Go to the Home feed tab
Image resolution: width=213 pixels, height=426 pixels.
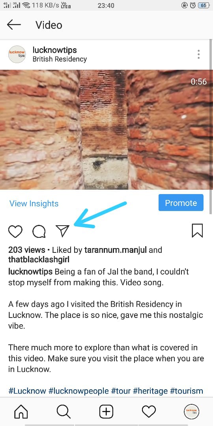[x=21, y=411]
